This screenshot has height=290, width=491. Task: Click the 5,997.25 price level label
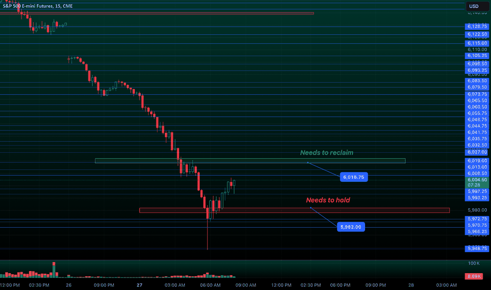point(477,191)
